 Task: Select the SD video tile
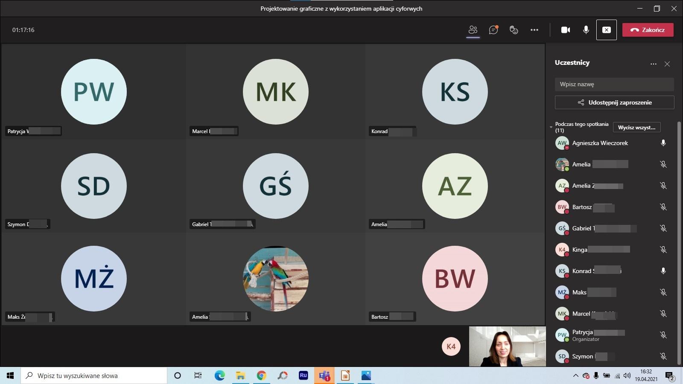coord(94,186)
